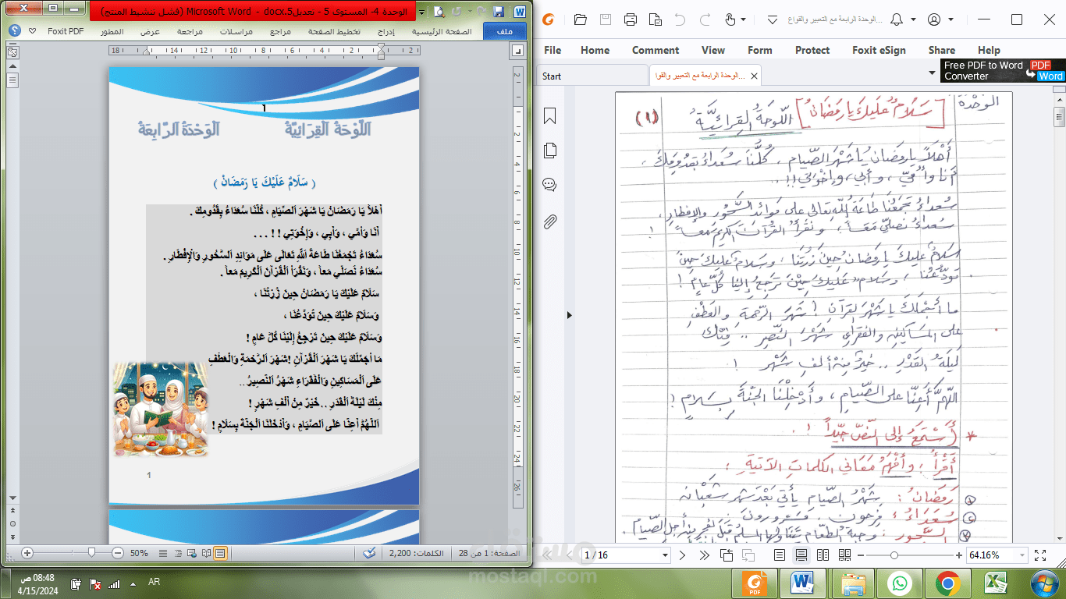Open the File menu in Foxit
The image size is (1066, 599).
(x=553, y=50)
